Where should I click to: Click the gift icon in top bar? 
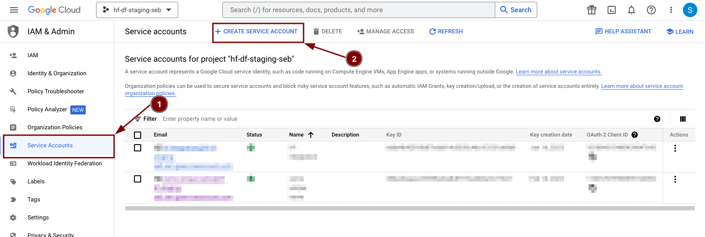pyautogui.click(x=592, y=10)
